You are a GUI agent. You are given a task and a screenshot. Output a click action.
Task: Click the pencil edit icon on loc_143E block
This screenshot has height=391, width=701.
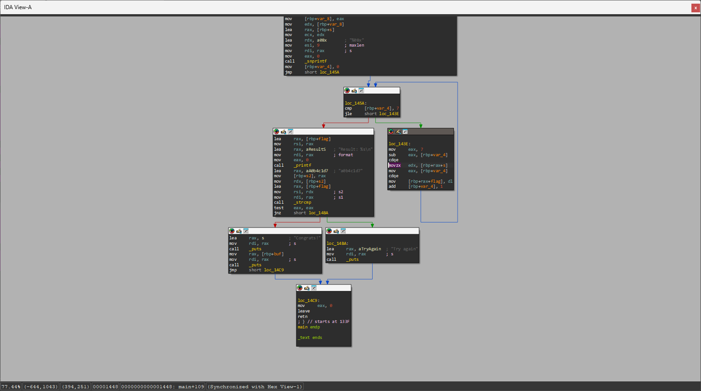coord(398,132)
